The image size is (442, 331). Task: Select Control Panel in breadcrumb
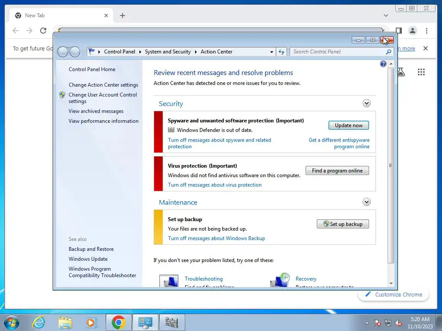(x=120, y=52)
